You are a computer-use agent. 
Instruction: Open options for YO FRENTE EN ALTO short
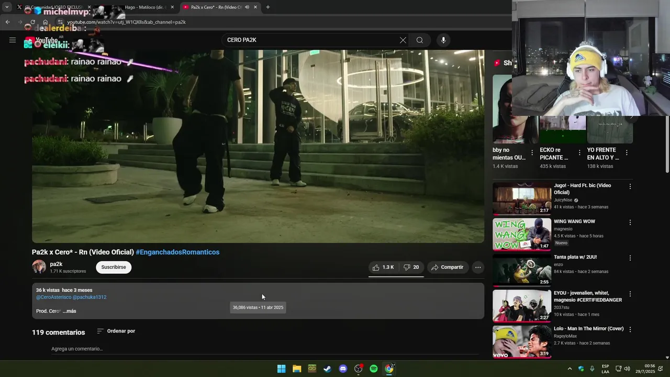click(x=627, y=153)
